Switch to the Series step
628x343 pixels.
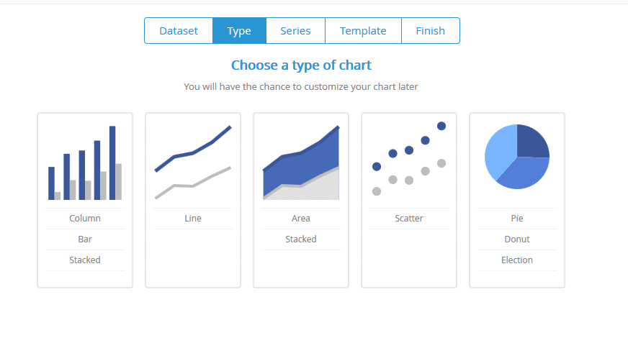tap(295, 31)
